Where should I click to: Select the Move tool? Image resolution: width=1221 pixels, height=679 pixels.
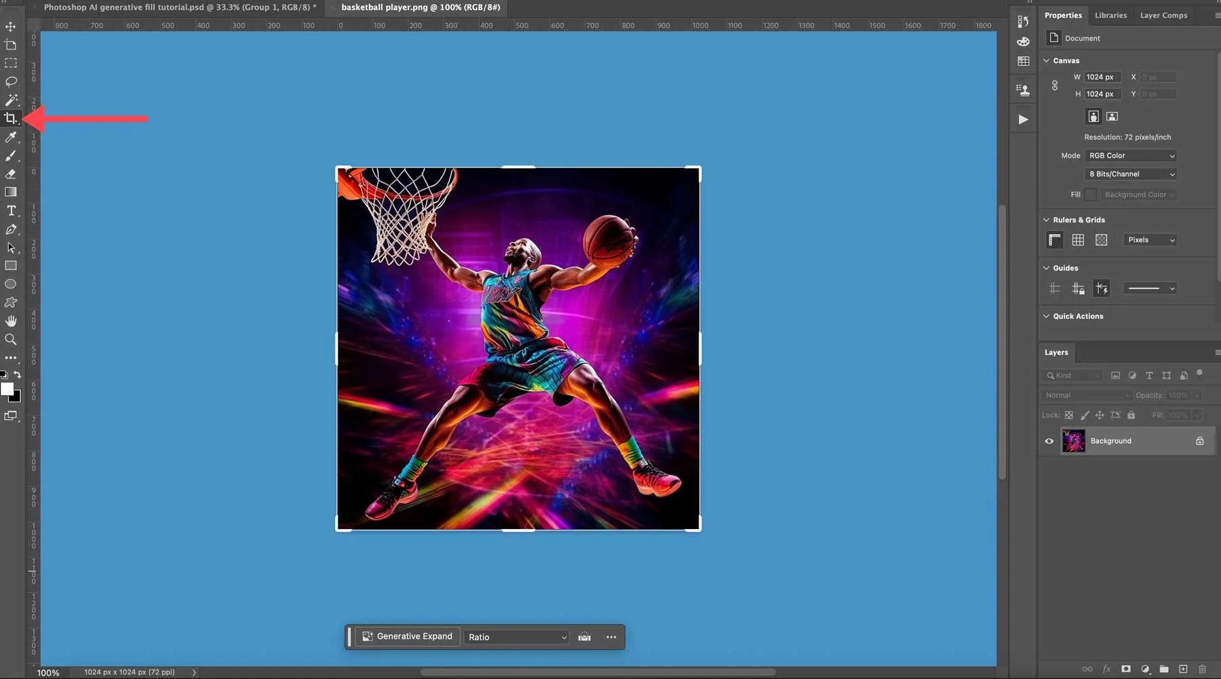[11, 26]
